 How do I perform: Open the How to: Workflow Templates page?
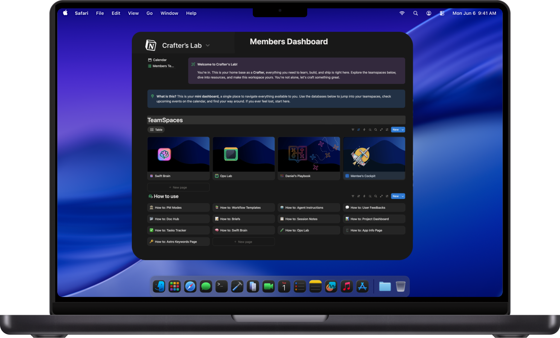[x=244, y=208]
